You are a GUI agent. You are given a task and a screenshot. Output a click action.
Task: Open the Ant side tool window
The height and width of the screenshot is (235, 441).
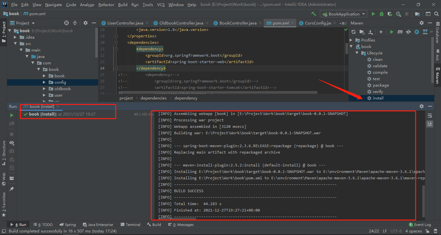(x=437, y=55)
